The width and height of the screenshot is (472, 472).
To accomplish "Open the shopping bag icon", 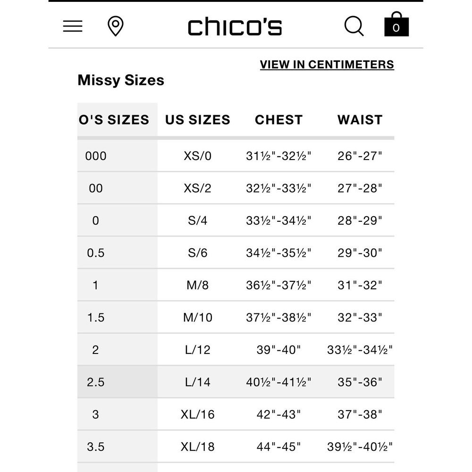I will 396,24.
